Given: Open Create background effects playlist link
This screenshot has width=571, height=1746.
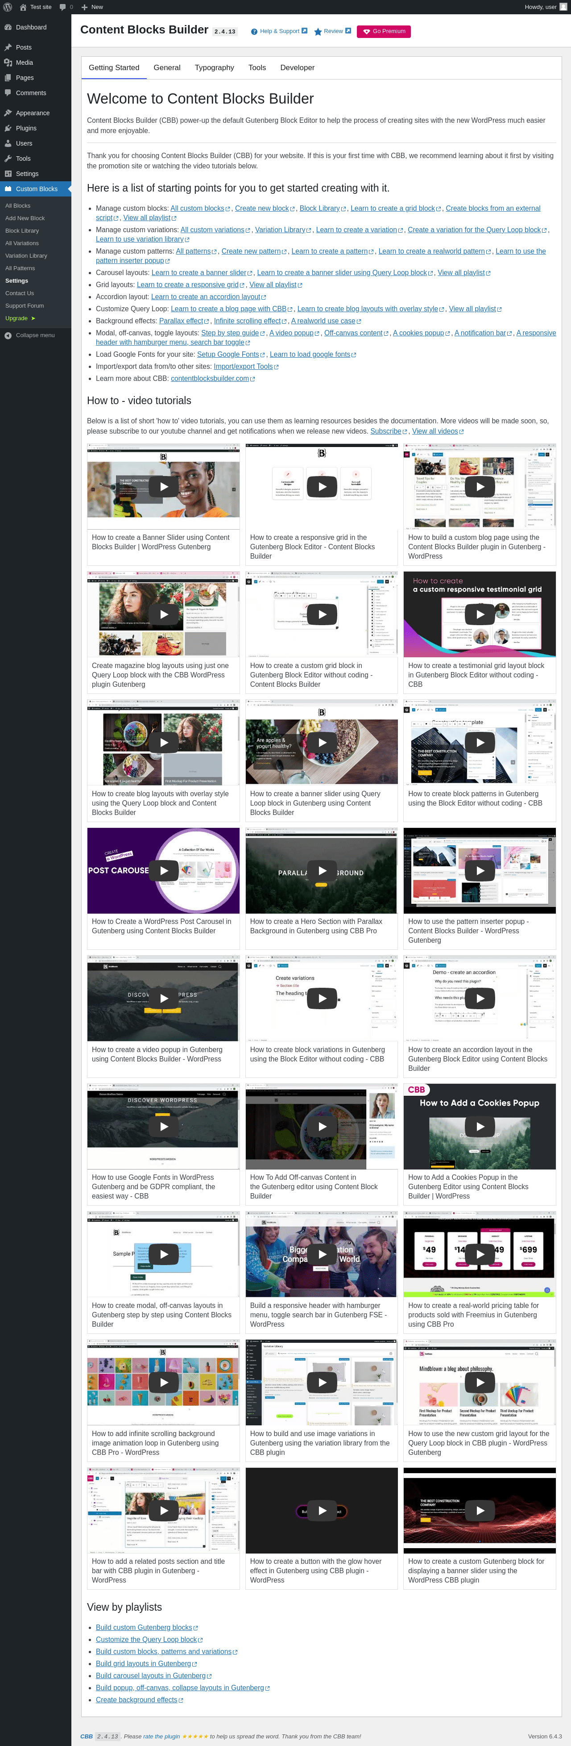Looking at the screenshot, I should 139,1699.
